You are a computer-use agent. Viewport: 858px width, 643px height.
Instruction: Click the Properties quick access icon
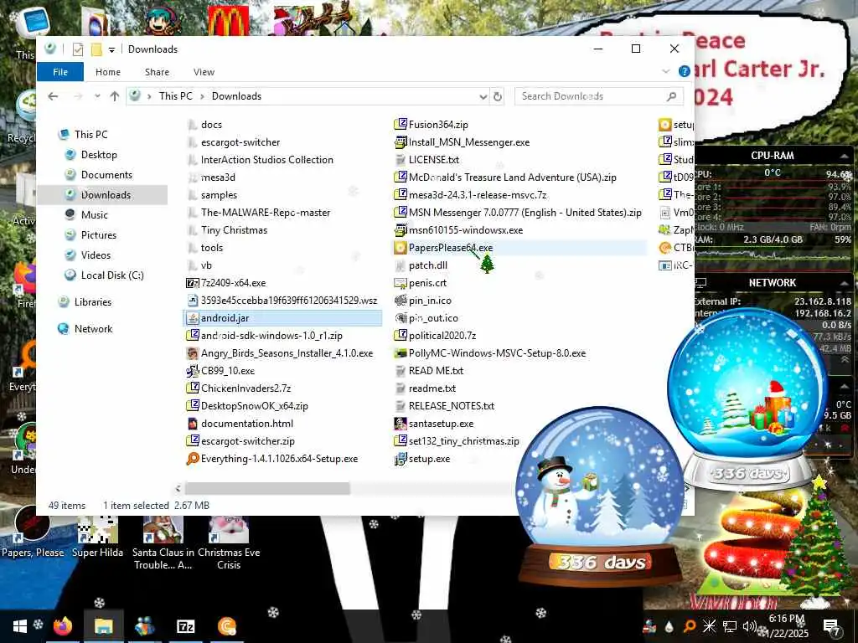click(78, 49)
